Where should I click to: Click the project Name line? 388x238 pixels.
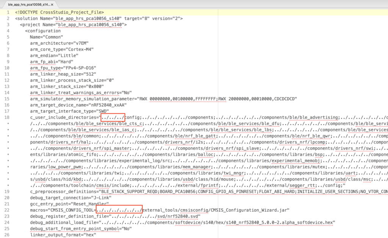[x=74, y=25]
